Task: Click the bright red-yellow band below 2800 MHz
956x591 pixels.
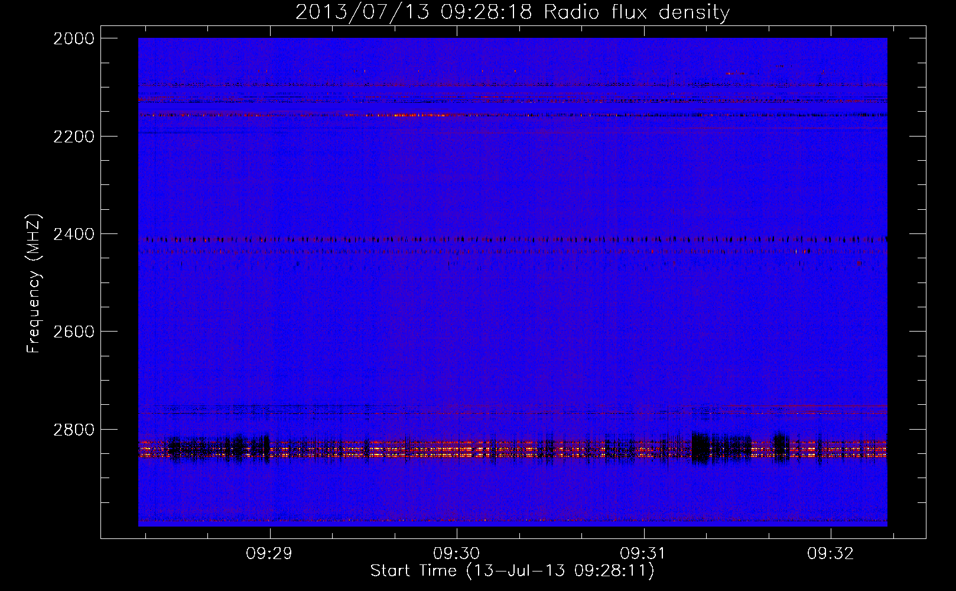Action: [x=512, y=449]
